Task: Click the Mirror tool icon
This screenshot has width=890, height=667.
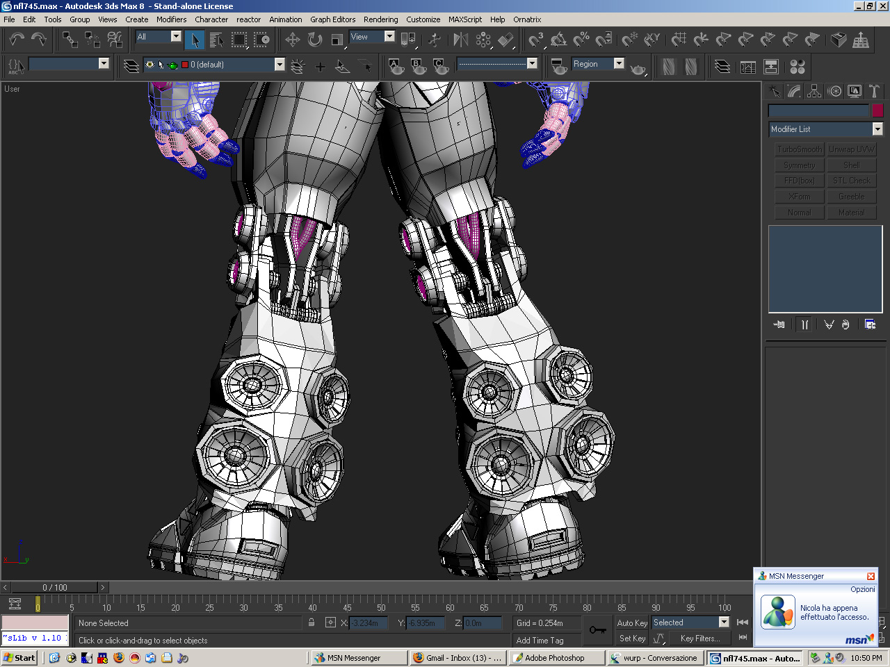Action: [460, 40]
